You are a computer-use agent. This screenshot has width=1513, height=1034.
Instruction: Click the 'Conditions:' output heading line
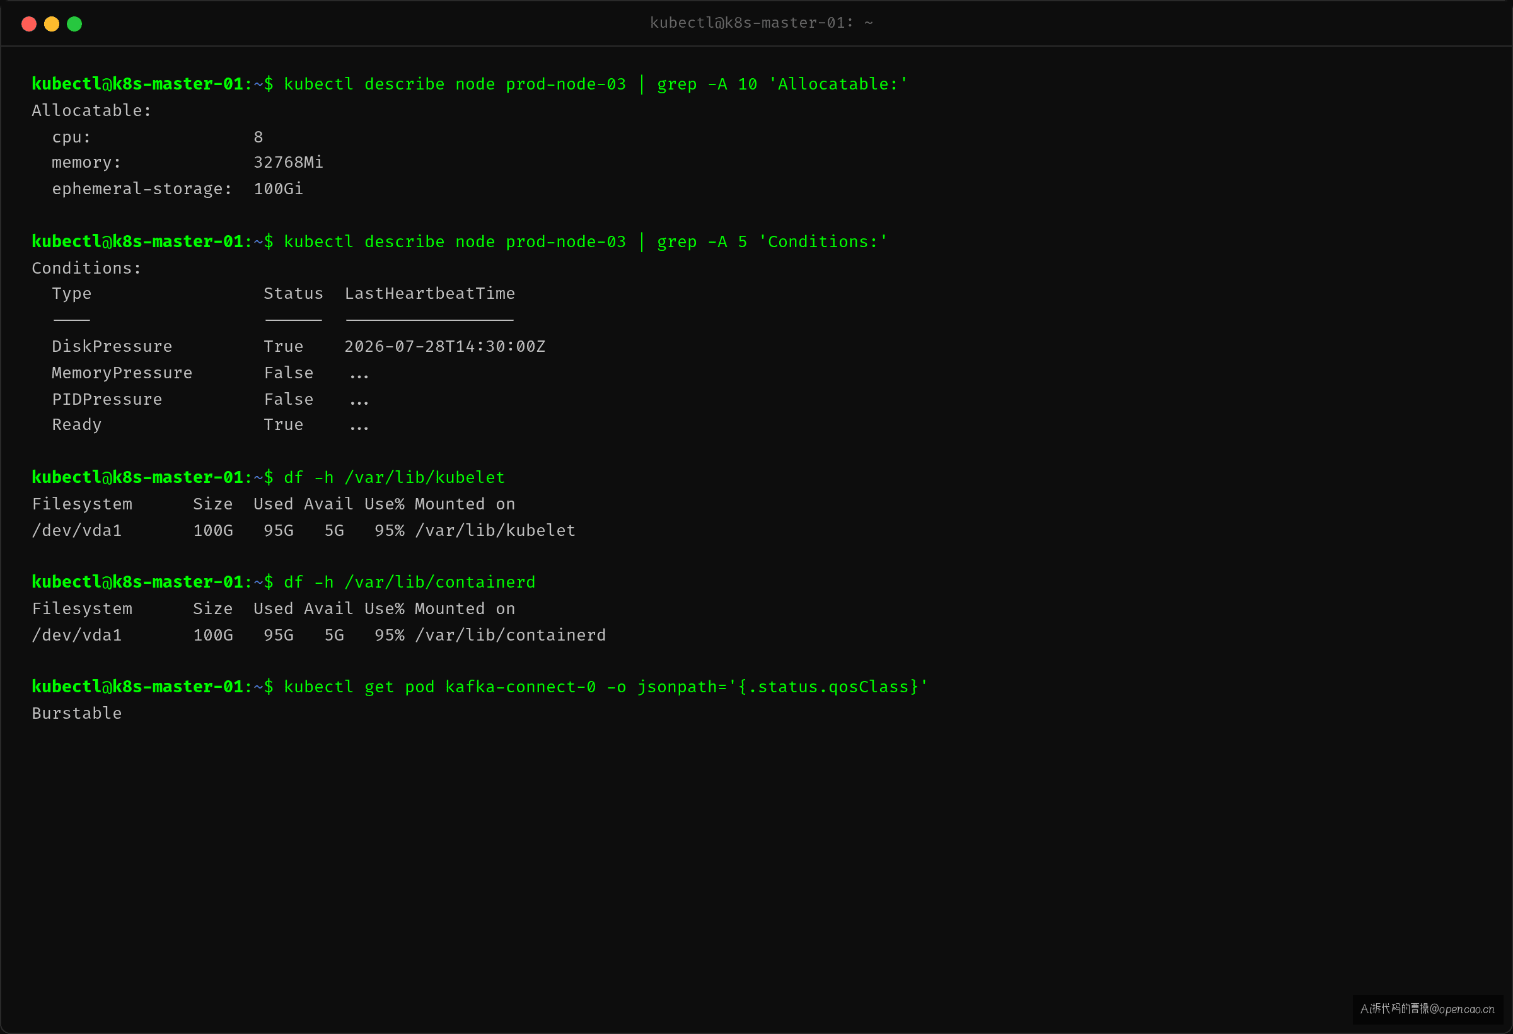86,268
